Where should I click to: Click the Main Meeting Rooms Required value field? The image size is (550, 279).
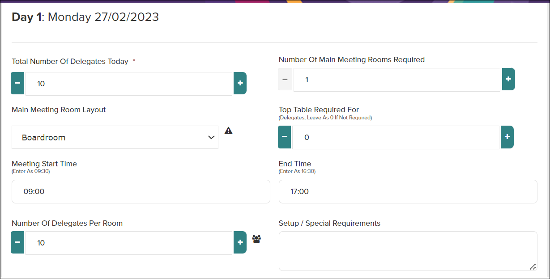[397, 80]
